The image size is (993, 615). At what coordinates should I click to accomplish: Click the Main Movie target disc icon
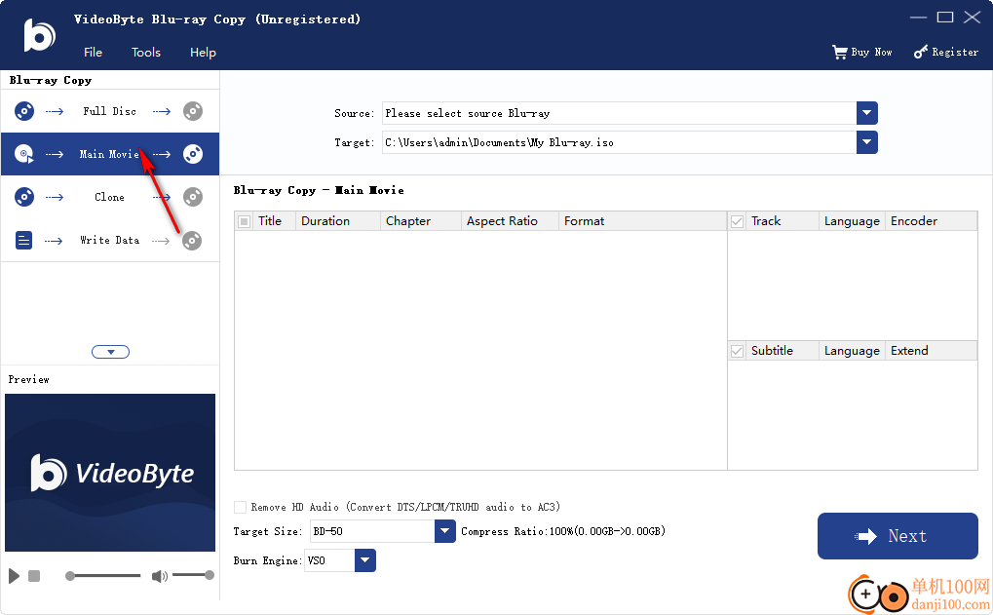point(193,154)
